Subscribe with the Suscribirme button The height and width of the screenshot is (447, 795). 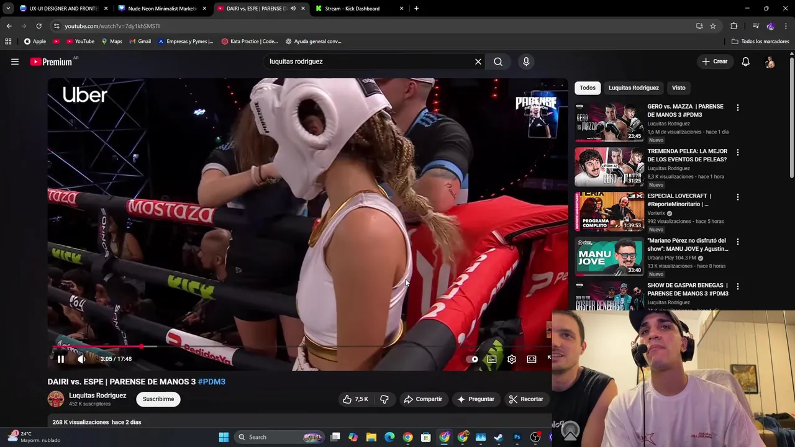point(158,399)
